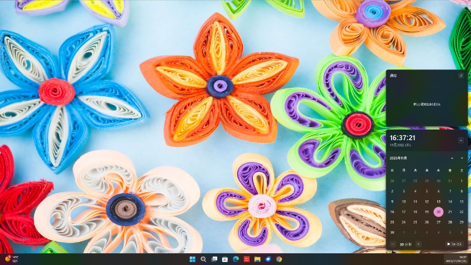Select the highlighted date 20 in calendar
This screenshot has width=471, height=265.
[439, 212]
